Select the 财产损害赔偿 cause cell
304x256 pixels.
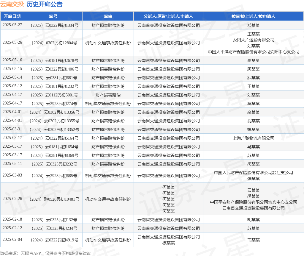click(x=108, y=95)
